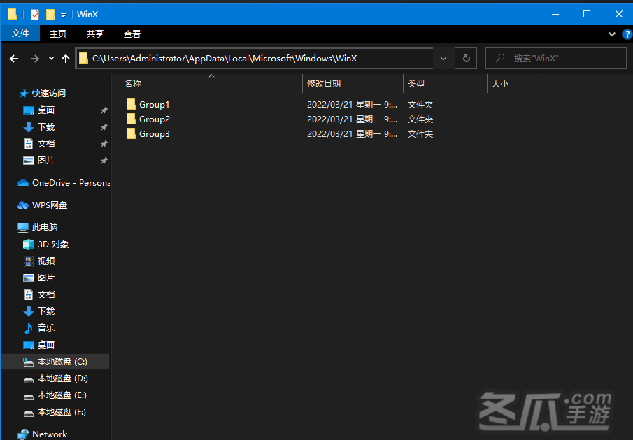This screenshot has width=633, height=440.
Task: Open Network in the navigation pane
Action: [50, 434]
